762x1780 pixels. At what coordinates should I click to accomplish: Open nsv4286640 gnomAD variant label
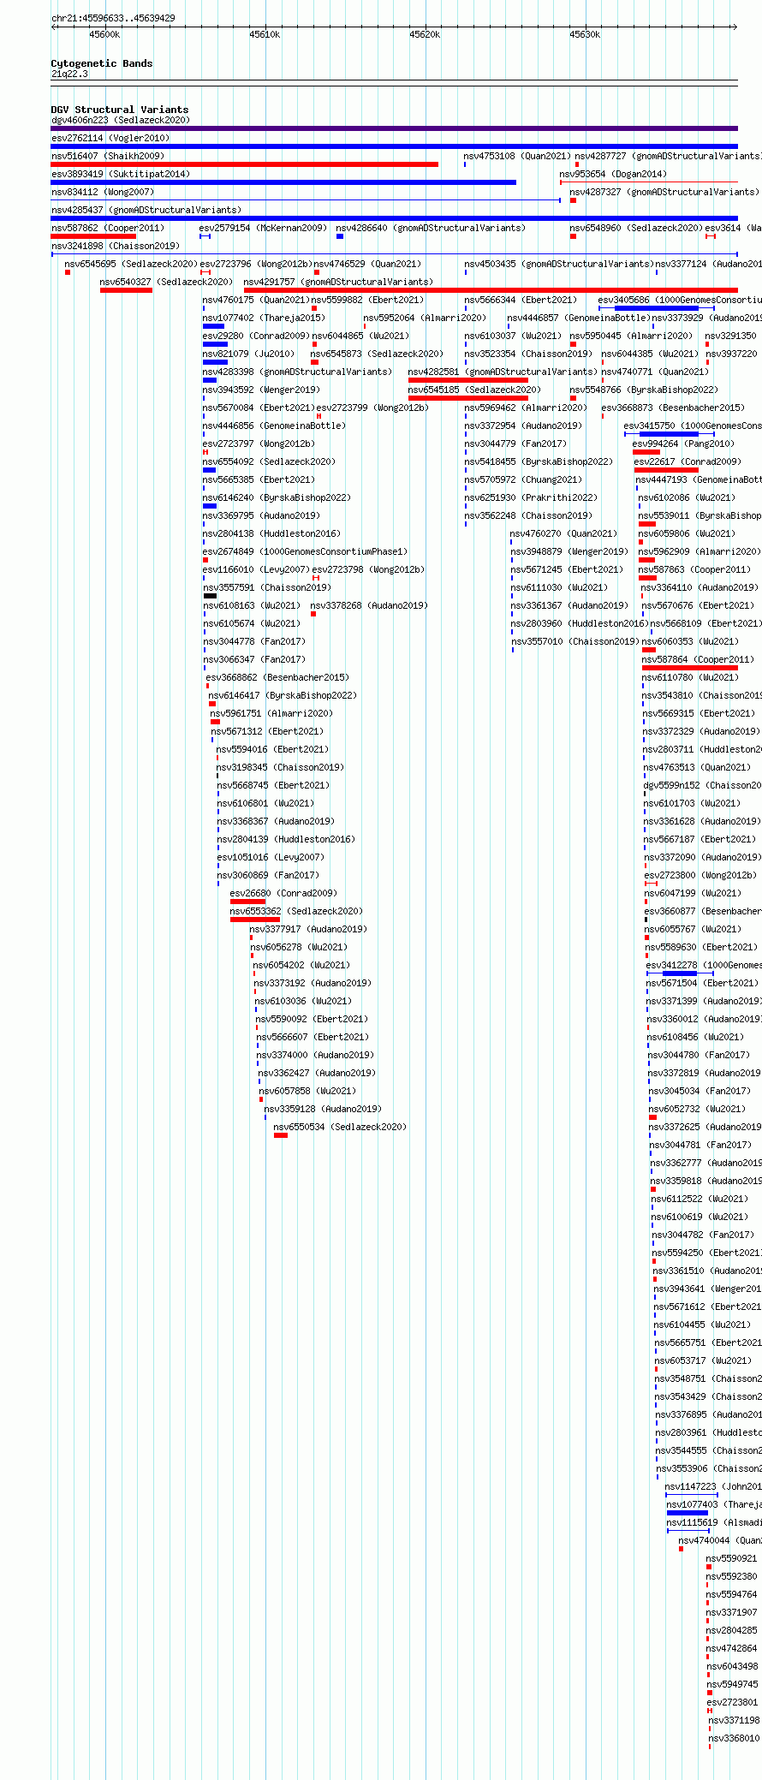coord(431,229)
